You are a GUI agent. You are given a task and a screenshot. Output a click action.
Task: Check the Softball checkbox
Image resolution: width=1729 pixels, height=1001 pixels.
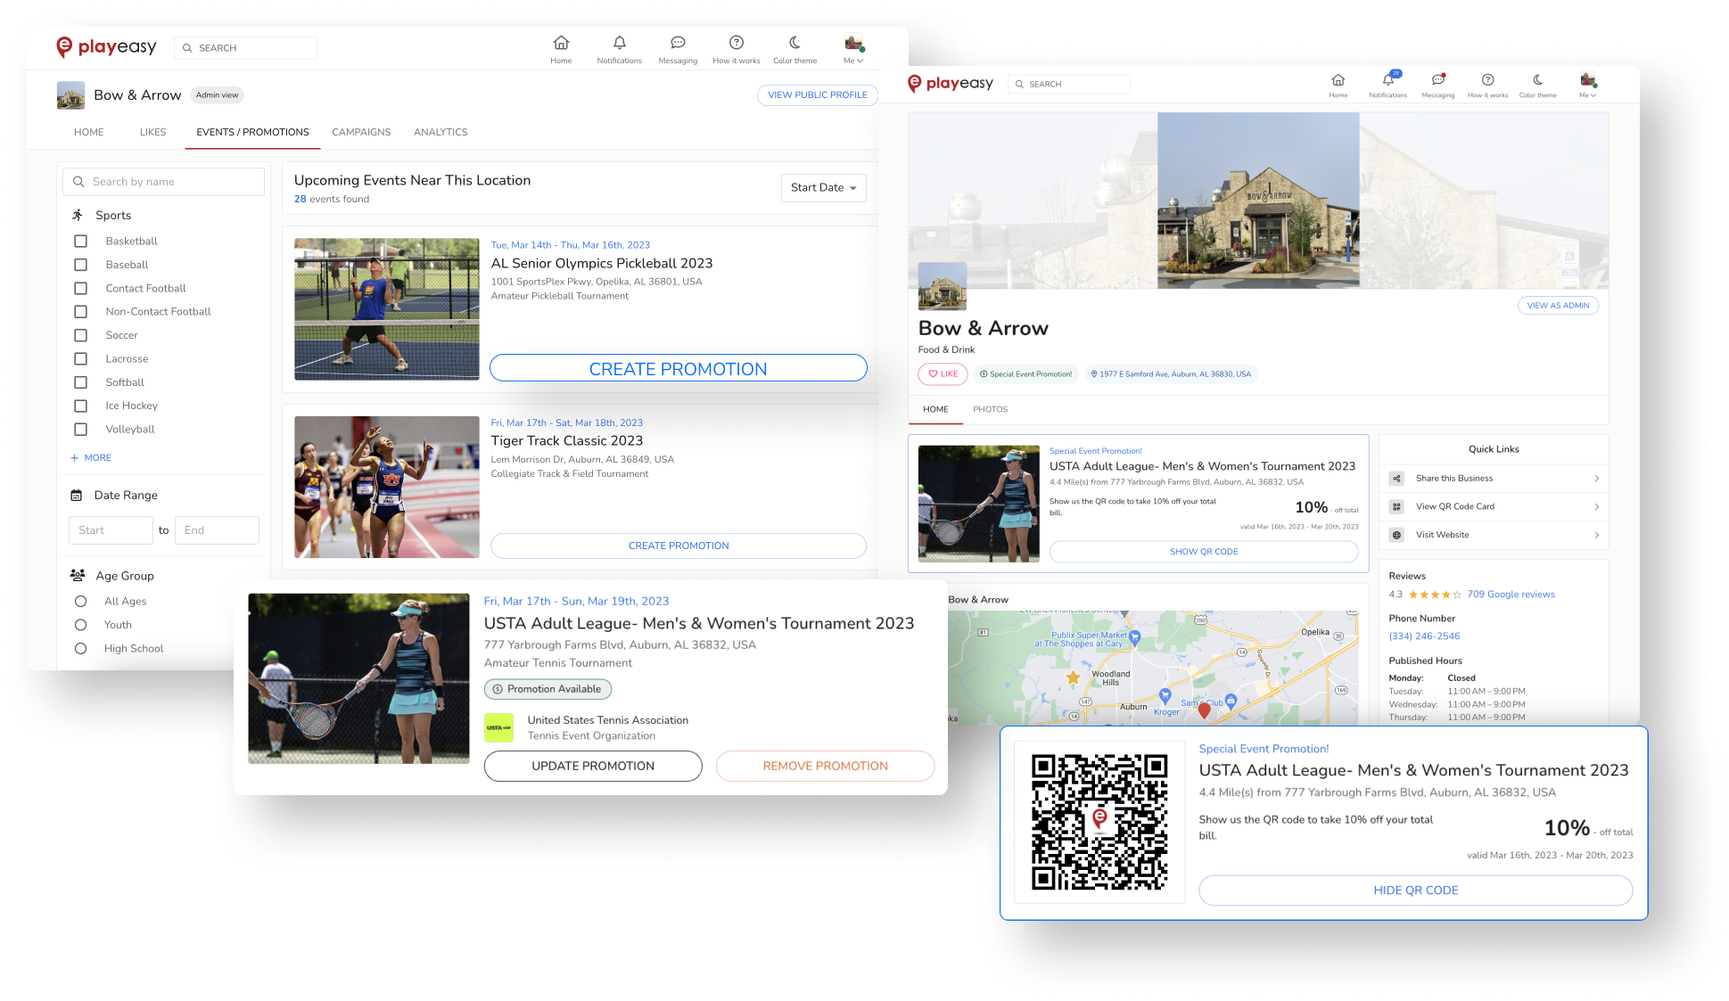81,382
